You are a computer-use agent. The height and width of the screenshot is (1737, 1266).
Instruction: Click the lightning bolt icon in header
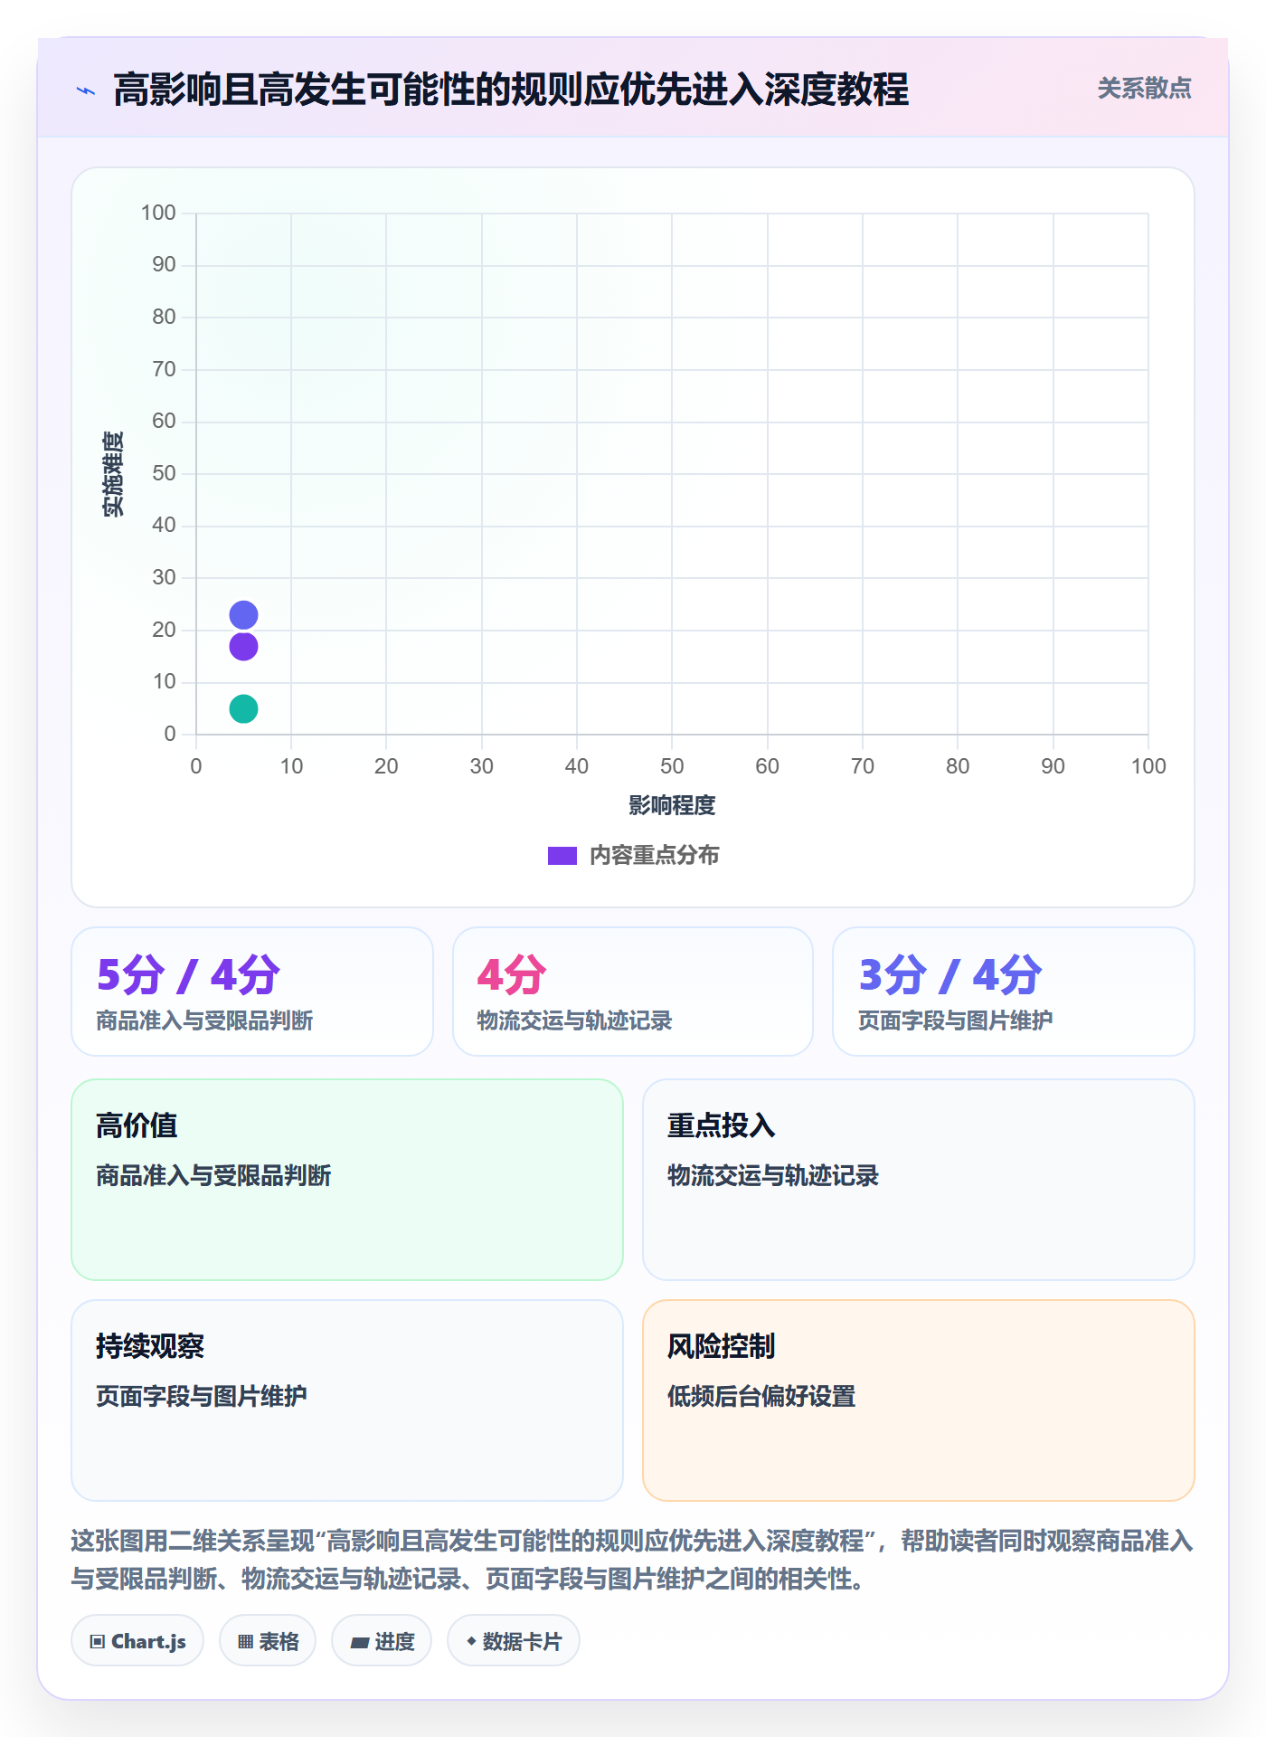[x=86, y=90]
